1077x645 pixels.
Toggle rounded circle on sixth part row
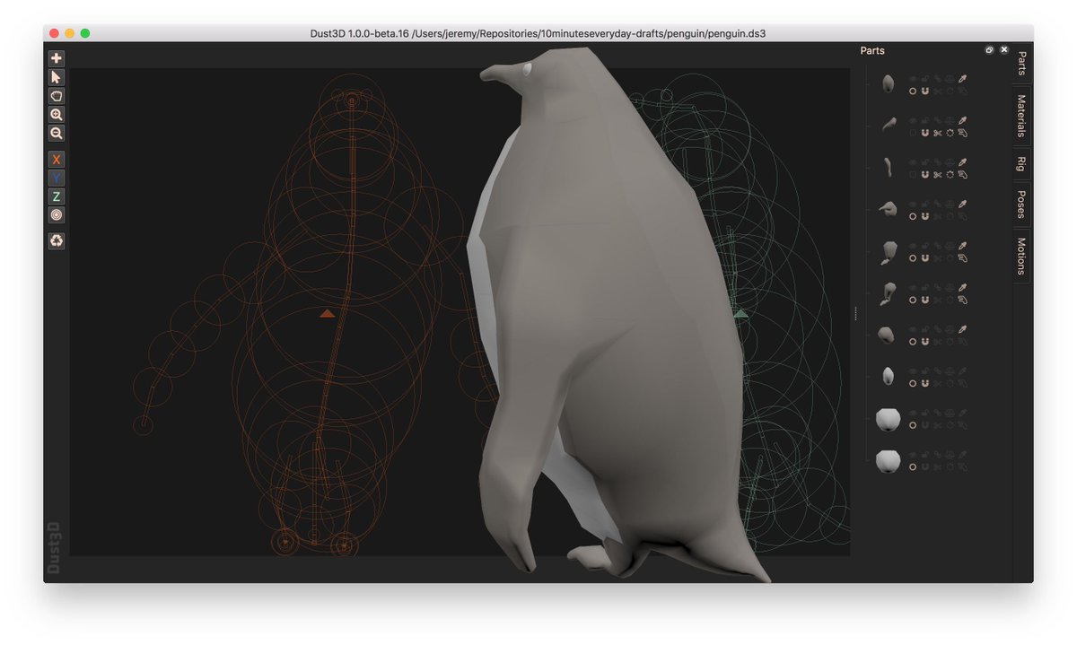[913, 300]
